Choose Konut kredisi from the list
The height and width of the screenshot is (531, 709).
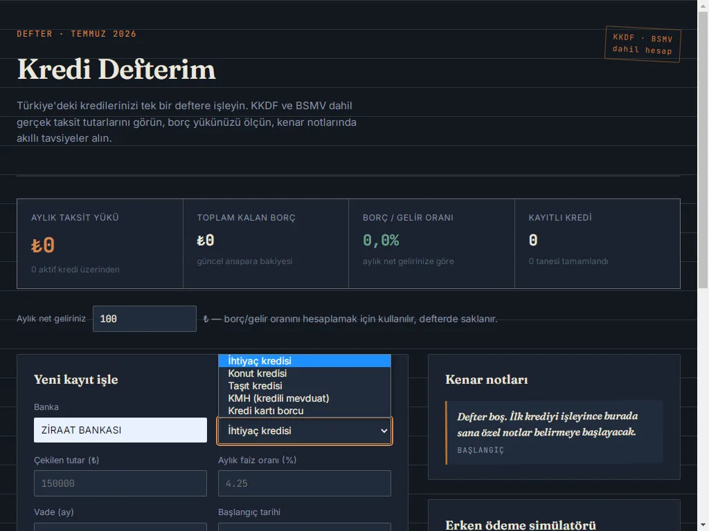click(305, 373)
